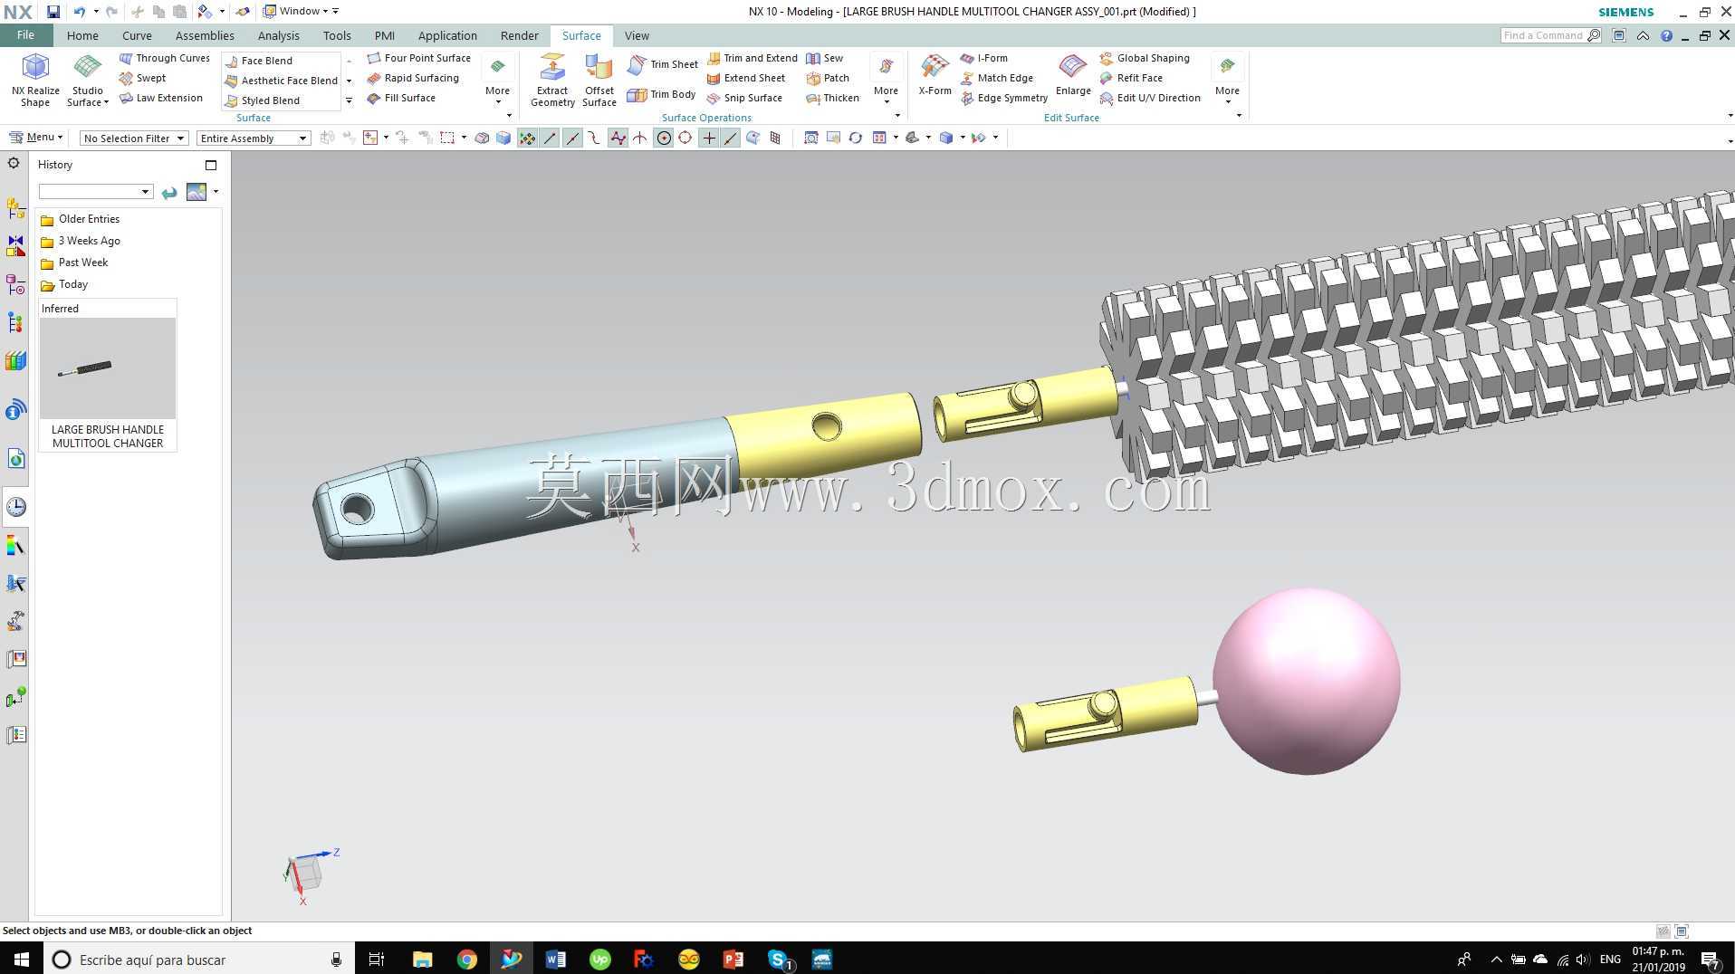Click the go-back arrow in History panel
The width and height of the screenshot is (1735, 974).
(169, 192)
